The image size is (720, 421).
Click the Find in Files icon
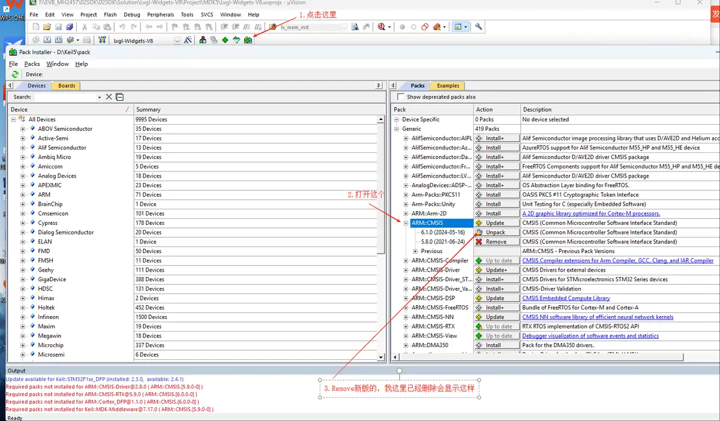272,27
